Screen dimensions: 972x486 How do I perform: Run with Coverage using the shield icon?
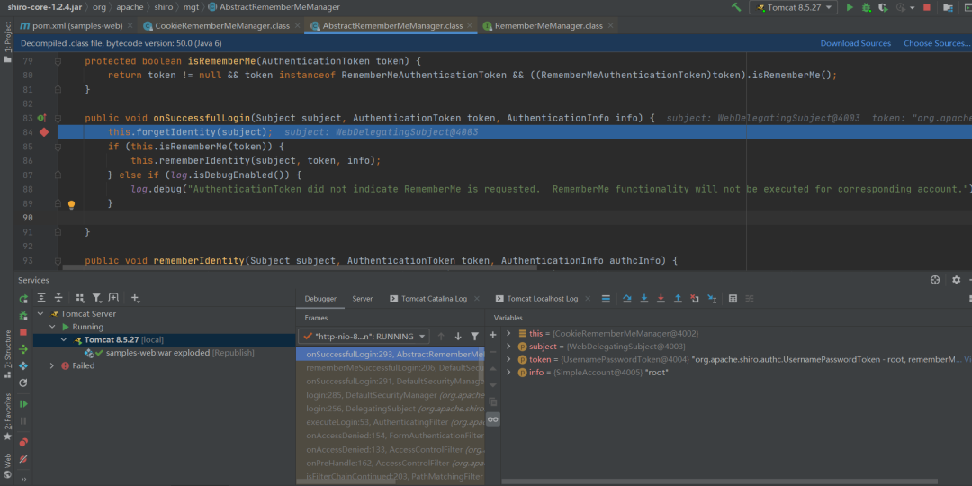882,7
